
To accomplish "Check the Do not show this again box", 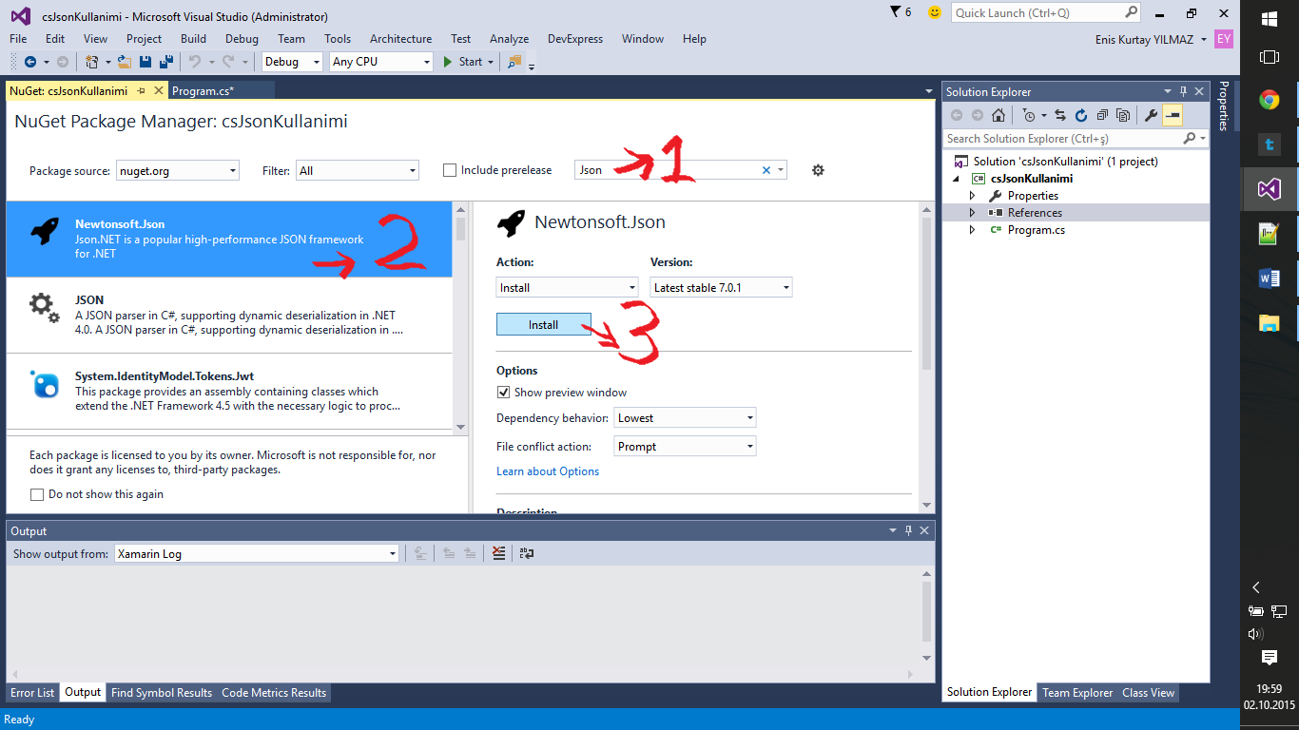I will [37, 494].
